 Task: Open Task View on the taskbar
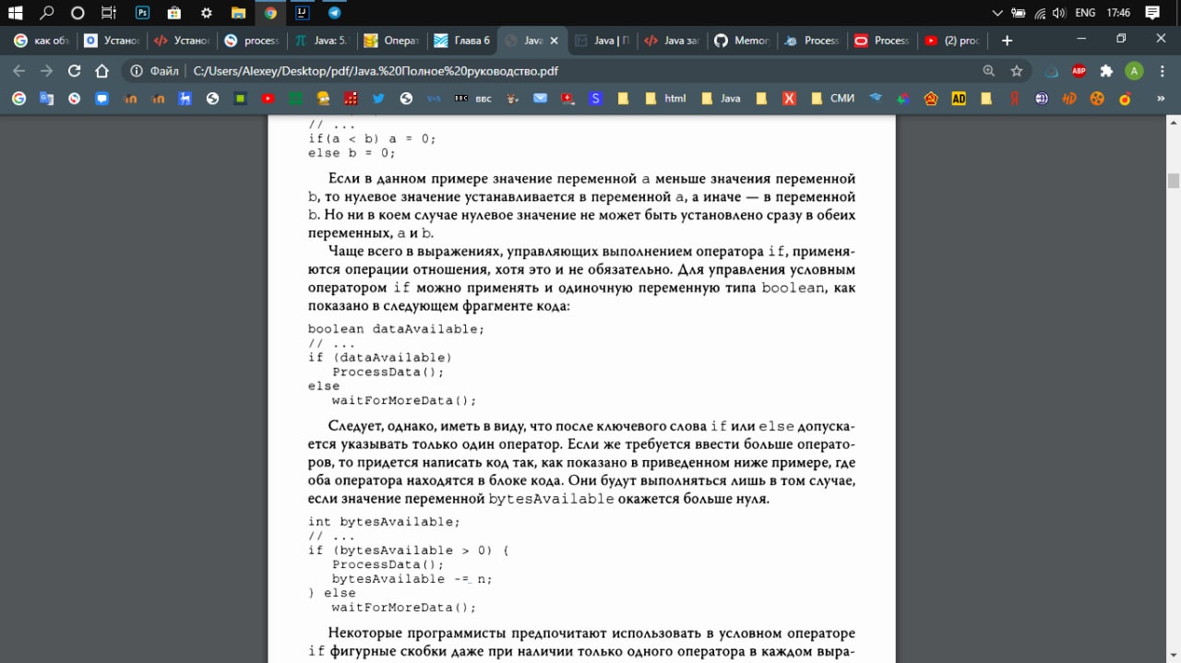click(109, 13)
